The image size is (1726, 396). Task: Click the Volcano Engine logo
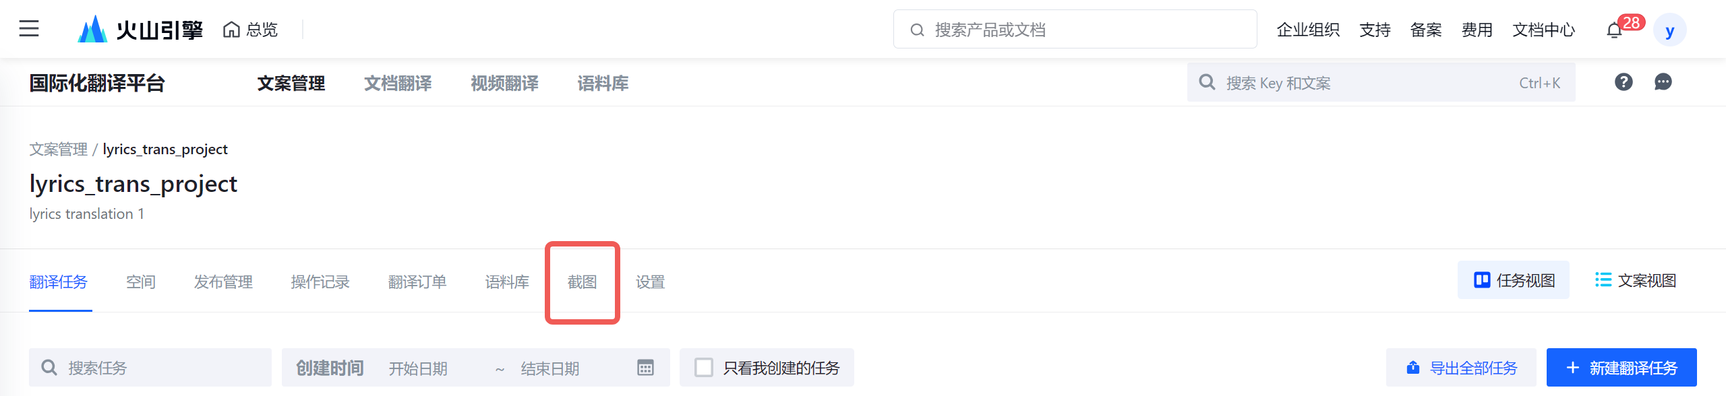pyautogui.click(x=140, y=30)
